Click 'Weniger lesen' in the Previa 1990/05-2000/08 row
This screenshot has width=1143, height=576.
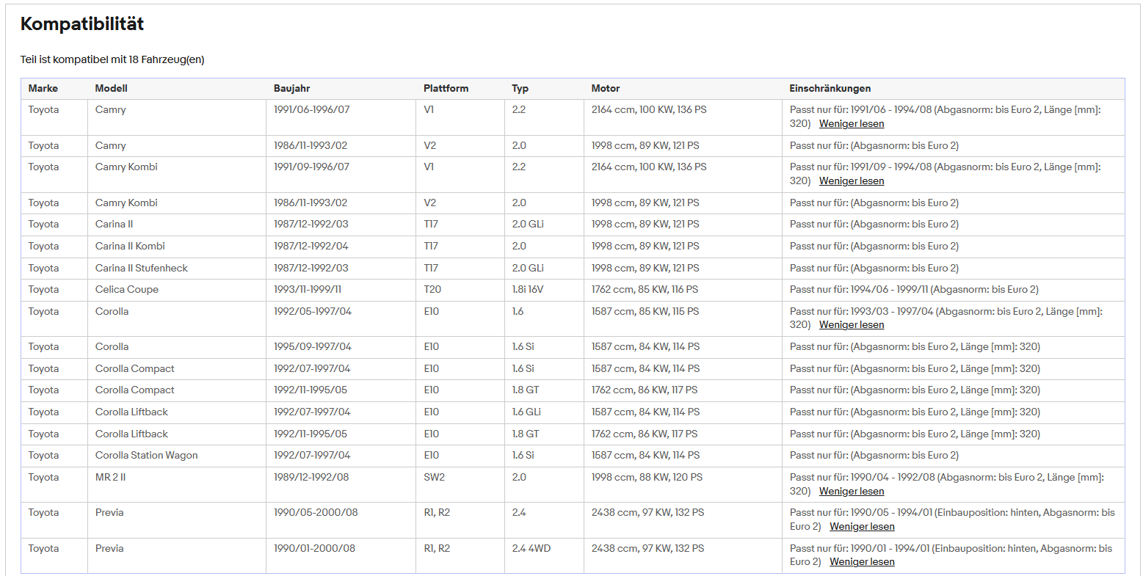(862, 527)
